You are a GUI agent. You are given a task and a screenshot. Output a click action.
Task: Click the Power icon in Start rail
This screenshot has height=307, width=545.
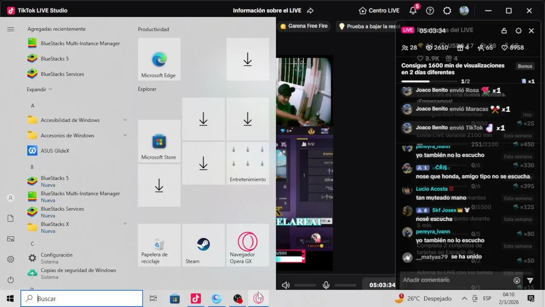click(x=11, y=280)
